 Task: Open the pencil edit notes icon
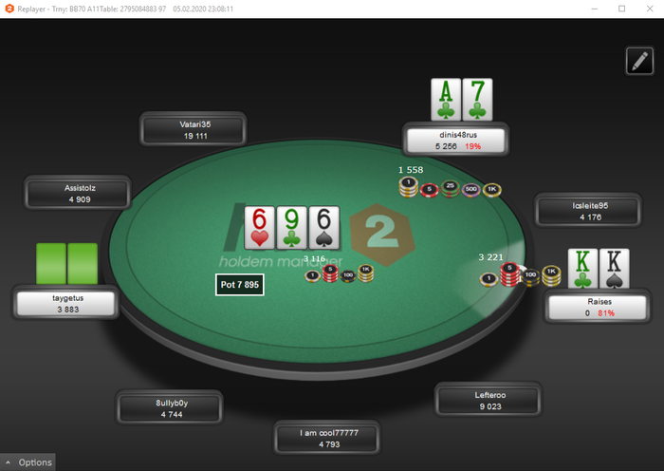639,61
